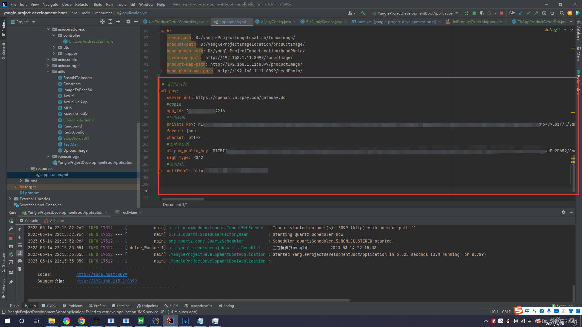Click Select Opened File target icon
The height and width of the screenshot is (327, 582).
coord(102,21)
